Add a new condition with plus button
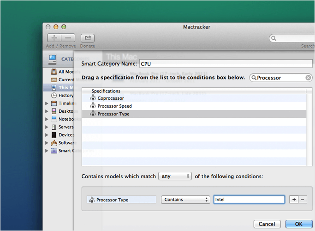 coord(294,200)
